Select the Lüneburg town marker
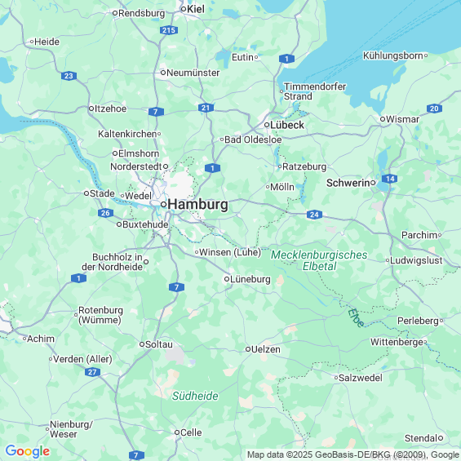 coord(227,279)
